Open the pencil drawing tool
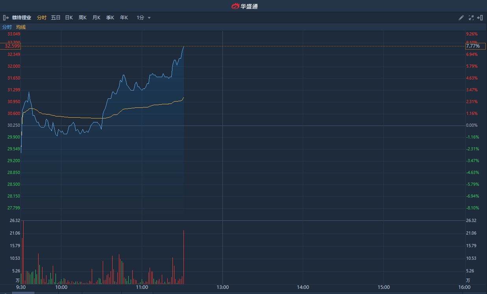487x294 pixels. click(x=461, y=18)
